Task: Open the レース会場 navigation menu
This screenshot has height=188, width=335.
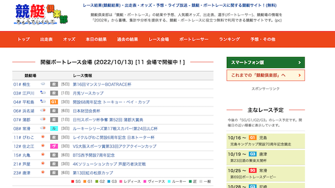Action: pos(159,40)
